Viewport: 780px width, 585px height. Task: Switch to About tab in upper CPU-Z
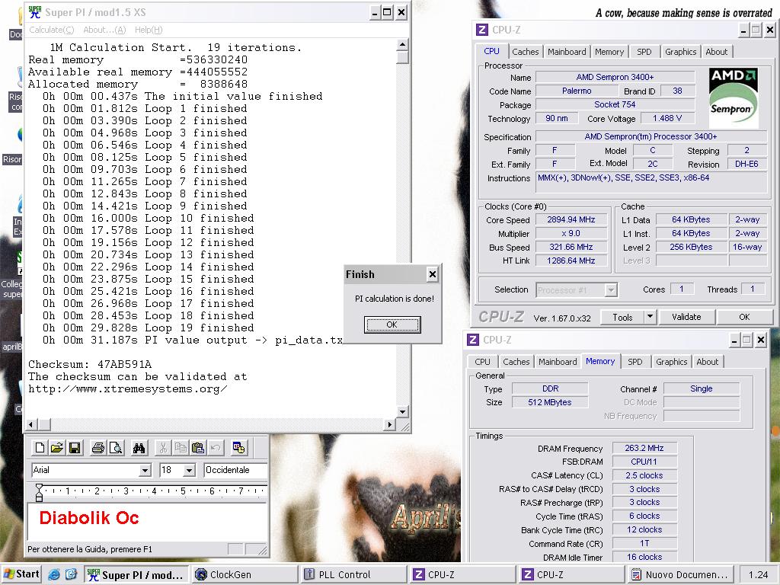716,52
